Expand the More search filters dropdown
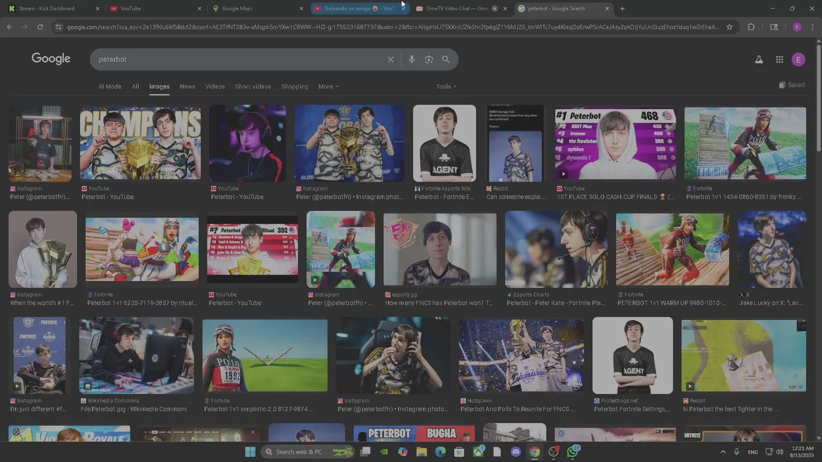The height and width of the screenshot is (462, 822). [x=328, y=87]
